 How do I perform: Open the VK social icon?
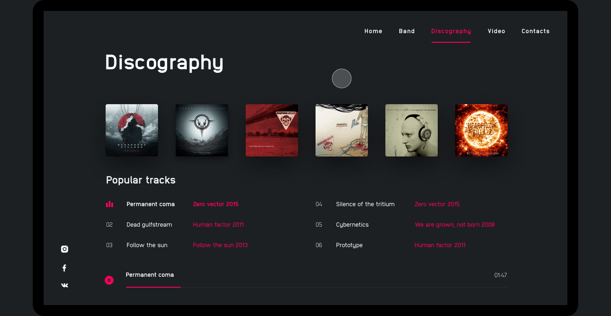pyautogui.click(x=65, y=285)
